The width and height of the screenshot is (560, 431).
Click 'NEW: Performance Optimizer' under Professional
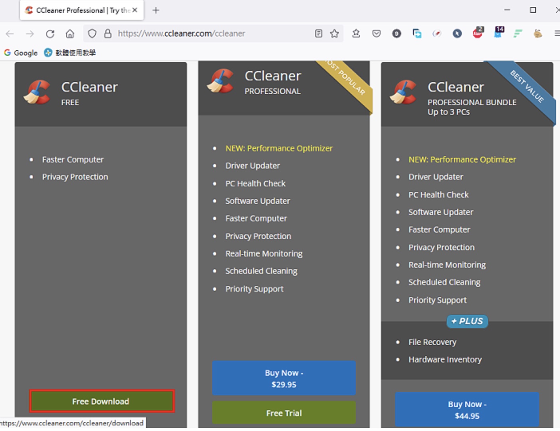click(279, 148)
